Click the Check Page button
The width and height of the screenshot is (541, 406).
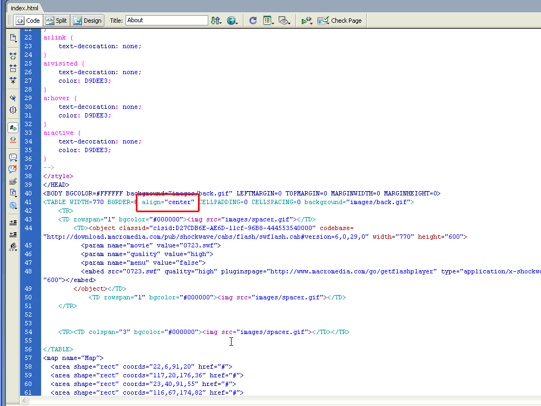tap(340, 21)
